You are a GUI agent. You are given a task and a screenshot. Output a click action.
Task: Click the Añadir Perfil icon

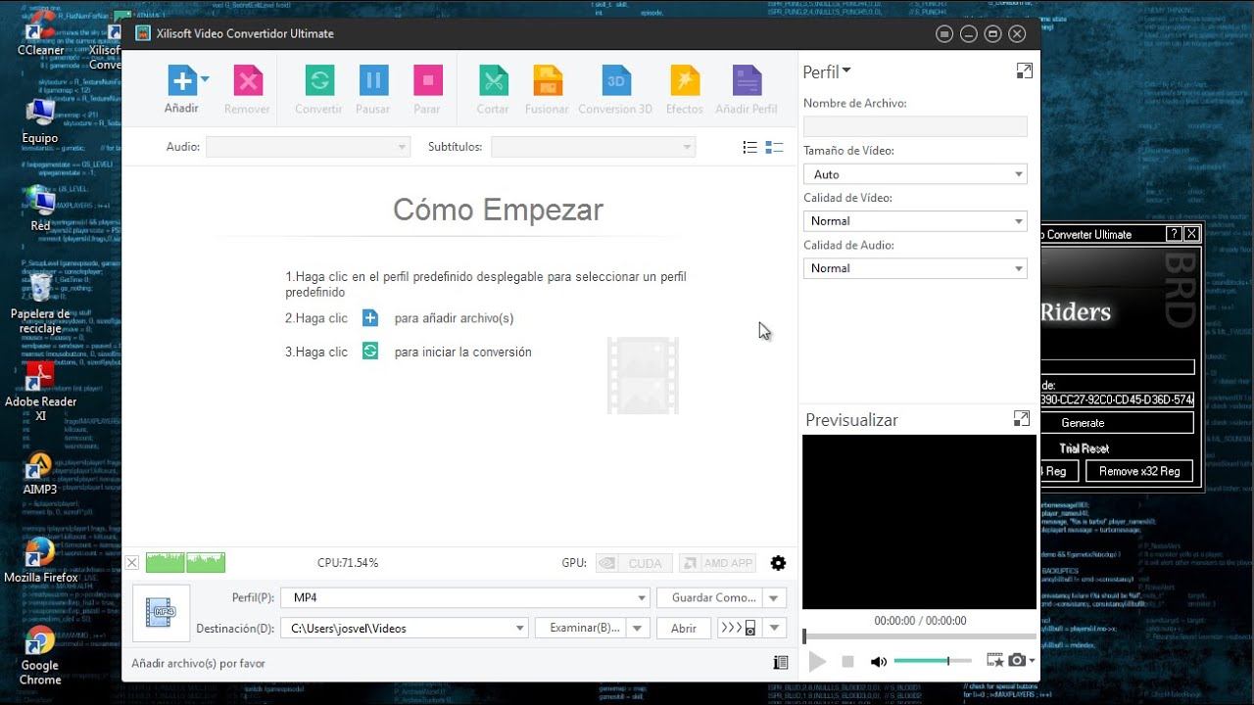click(x=747, y=80)
